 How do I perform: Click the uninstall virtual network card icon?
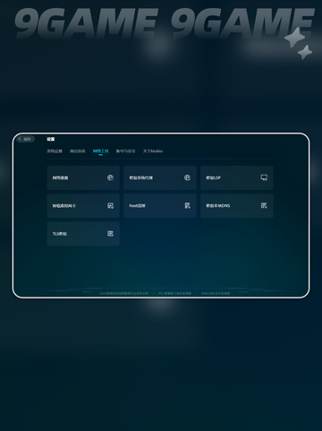pyautogui.click(x=110, y=205)
